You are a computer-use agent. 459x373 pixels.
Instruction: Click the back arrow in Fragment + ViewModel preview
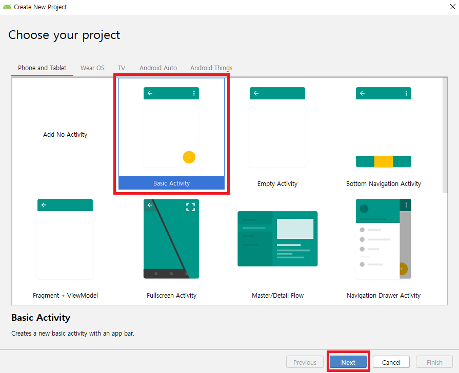(x=44, y=205)
